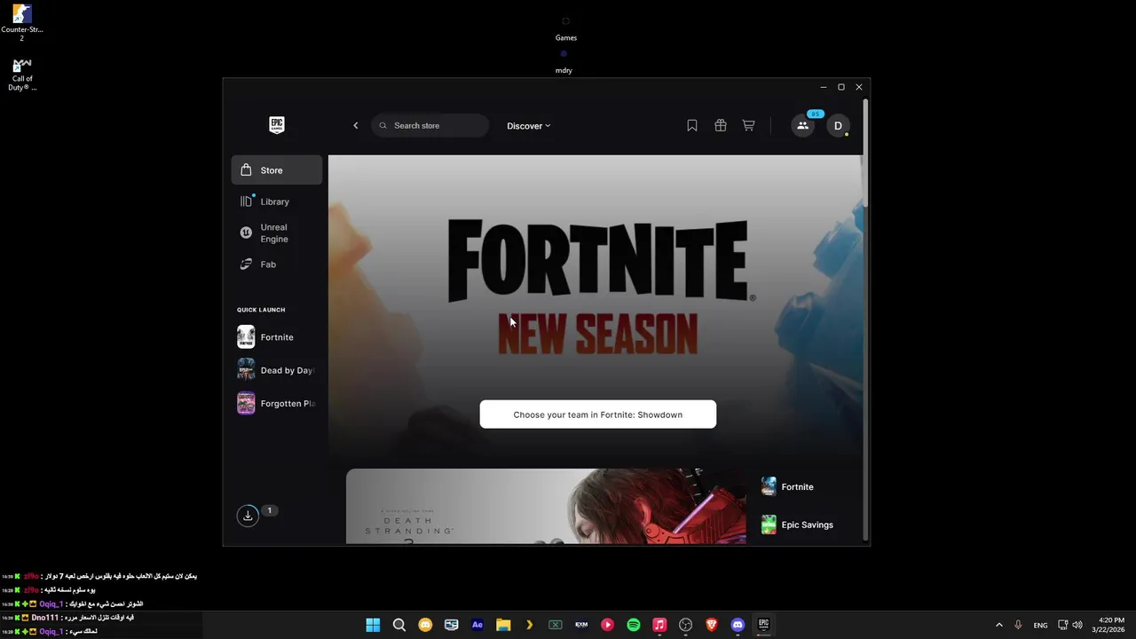This screenshot has width=1136, height=639.
Task: Open the volume speaker tray icon
Action: point(1077,625)
